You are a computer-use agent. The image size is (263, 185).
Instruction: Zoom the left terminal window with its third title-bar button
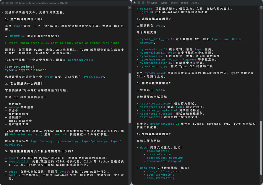pyautogui.click(x=12, y=3)
